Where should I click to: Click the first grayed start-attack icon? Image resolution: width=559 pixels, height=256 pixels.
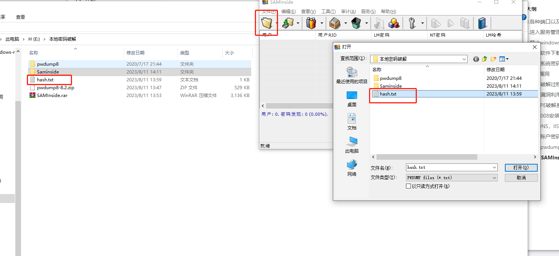[x=435, y=23]
